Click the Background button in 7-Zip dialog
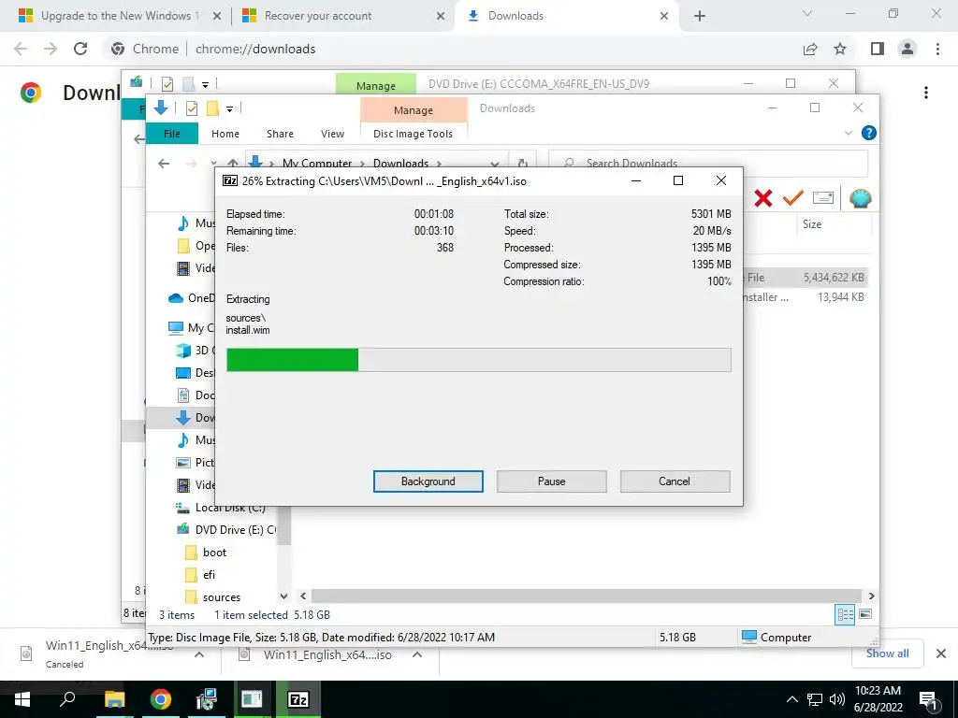The height and width of the screenshot is (718, 958). coord(428,481)
